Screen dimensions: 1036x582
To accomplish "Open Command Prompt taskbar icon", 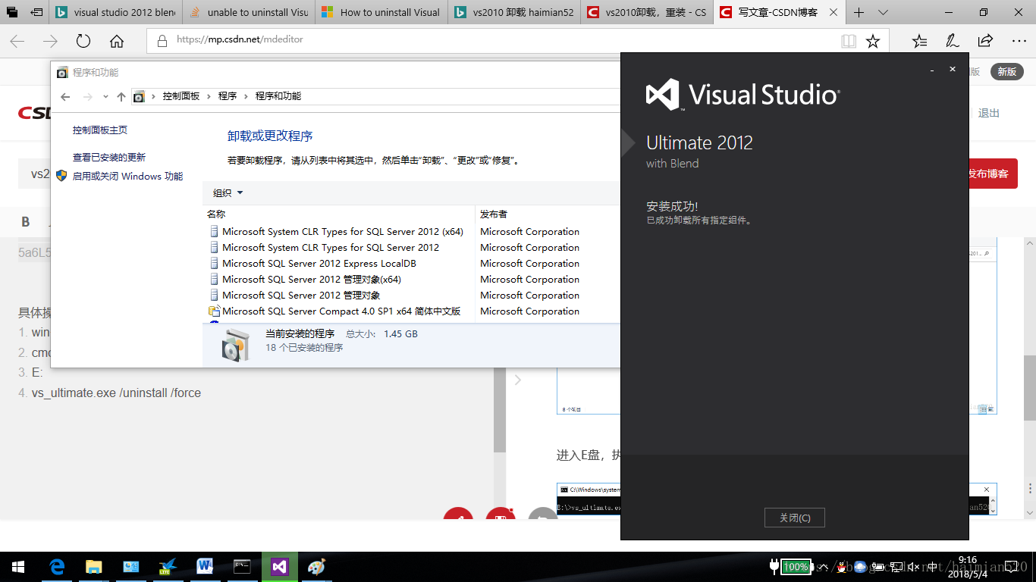I will [x=242, y=566].
